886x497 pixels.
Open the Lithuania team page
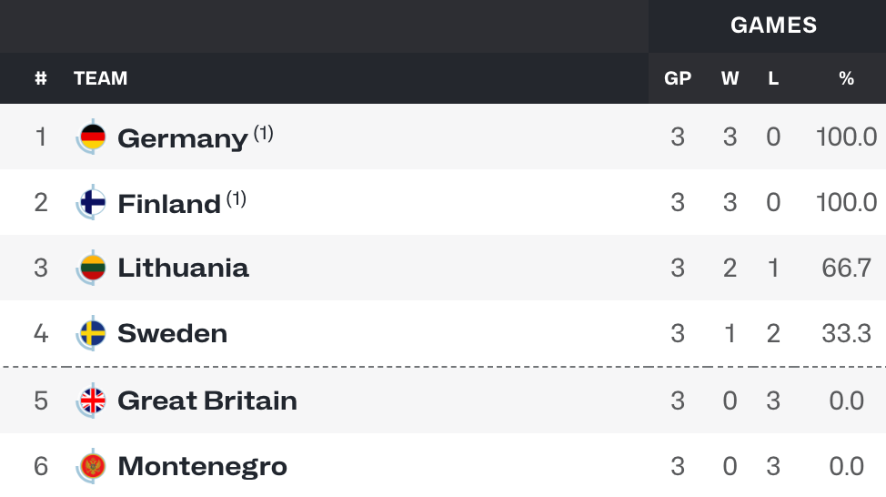[183, 268]
